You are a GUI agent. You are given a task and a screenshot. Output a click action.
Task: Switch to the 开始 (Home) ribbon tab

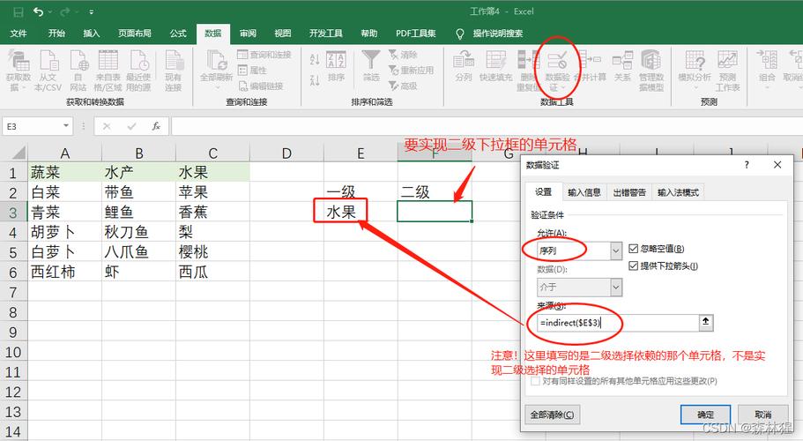(x=56, y=34)
